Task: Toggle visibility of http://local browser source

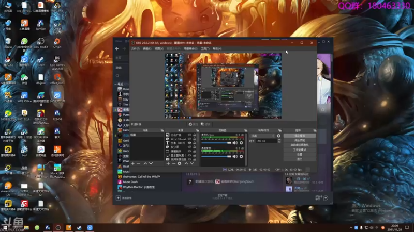Action: (189, 139)
